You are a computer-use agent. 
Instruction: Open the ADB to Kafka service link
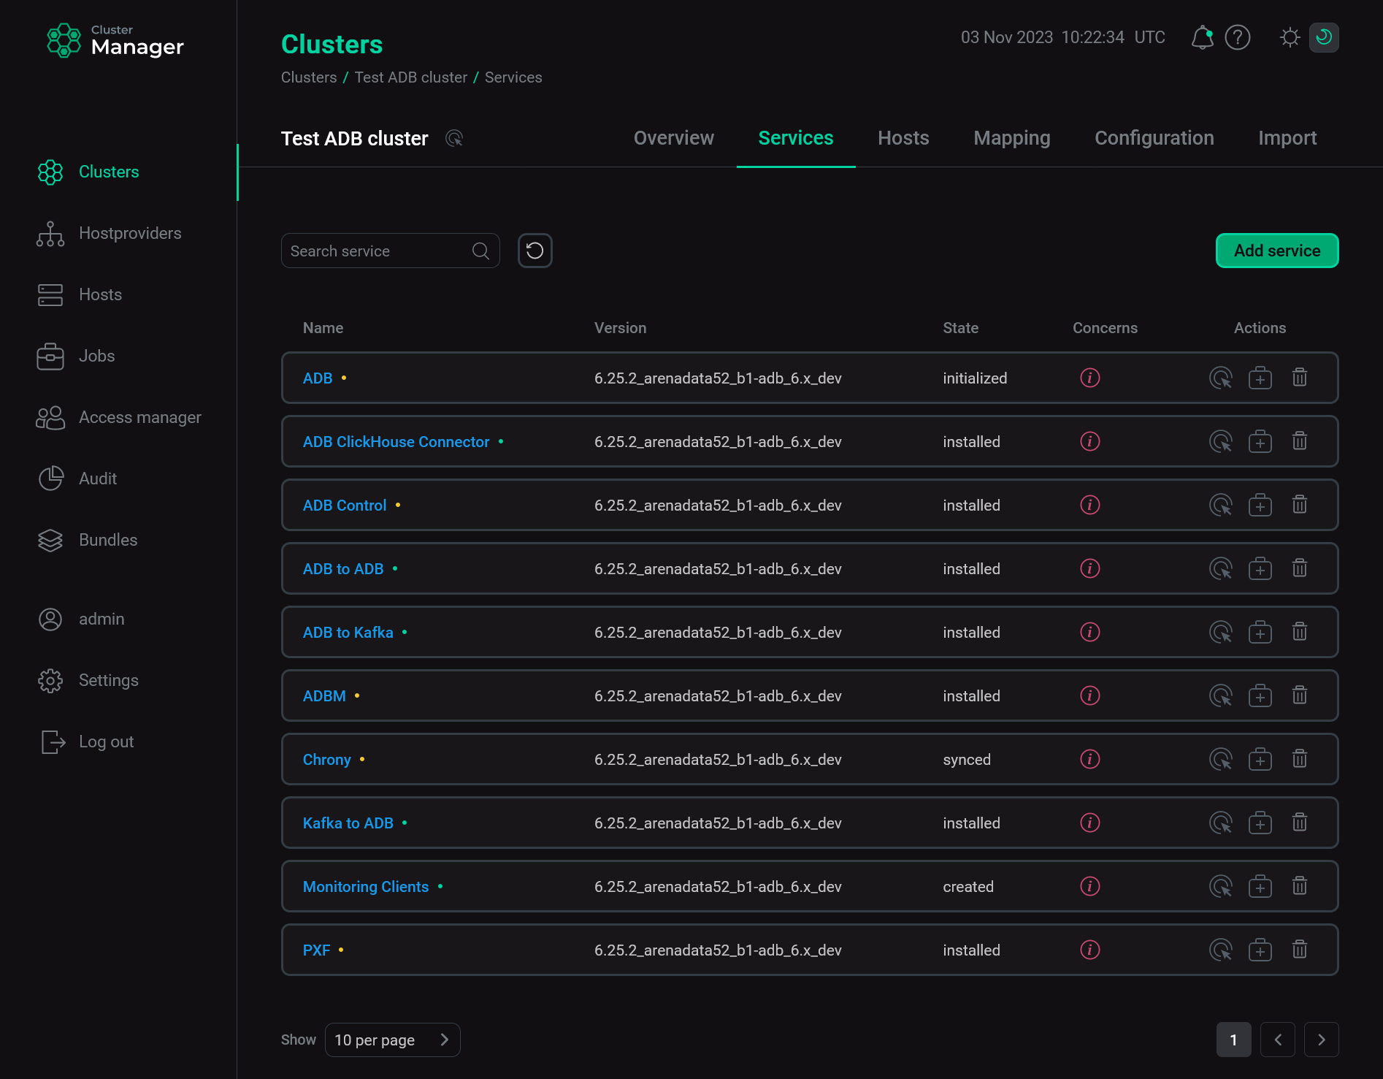[348, 633]
